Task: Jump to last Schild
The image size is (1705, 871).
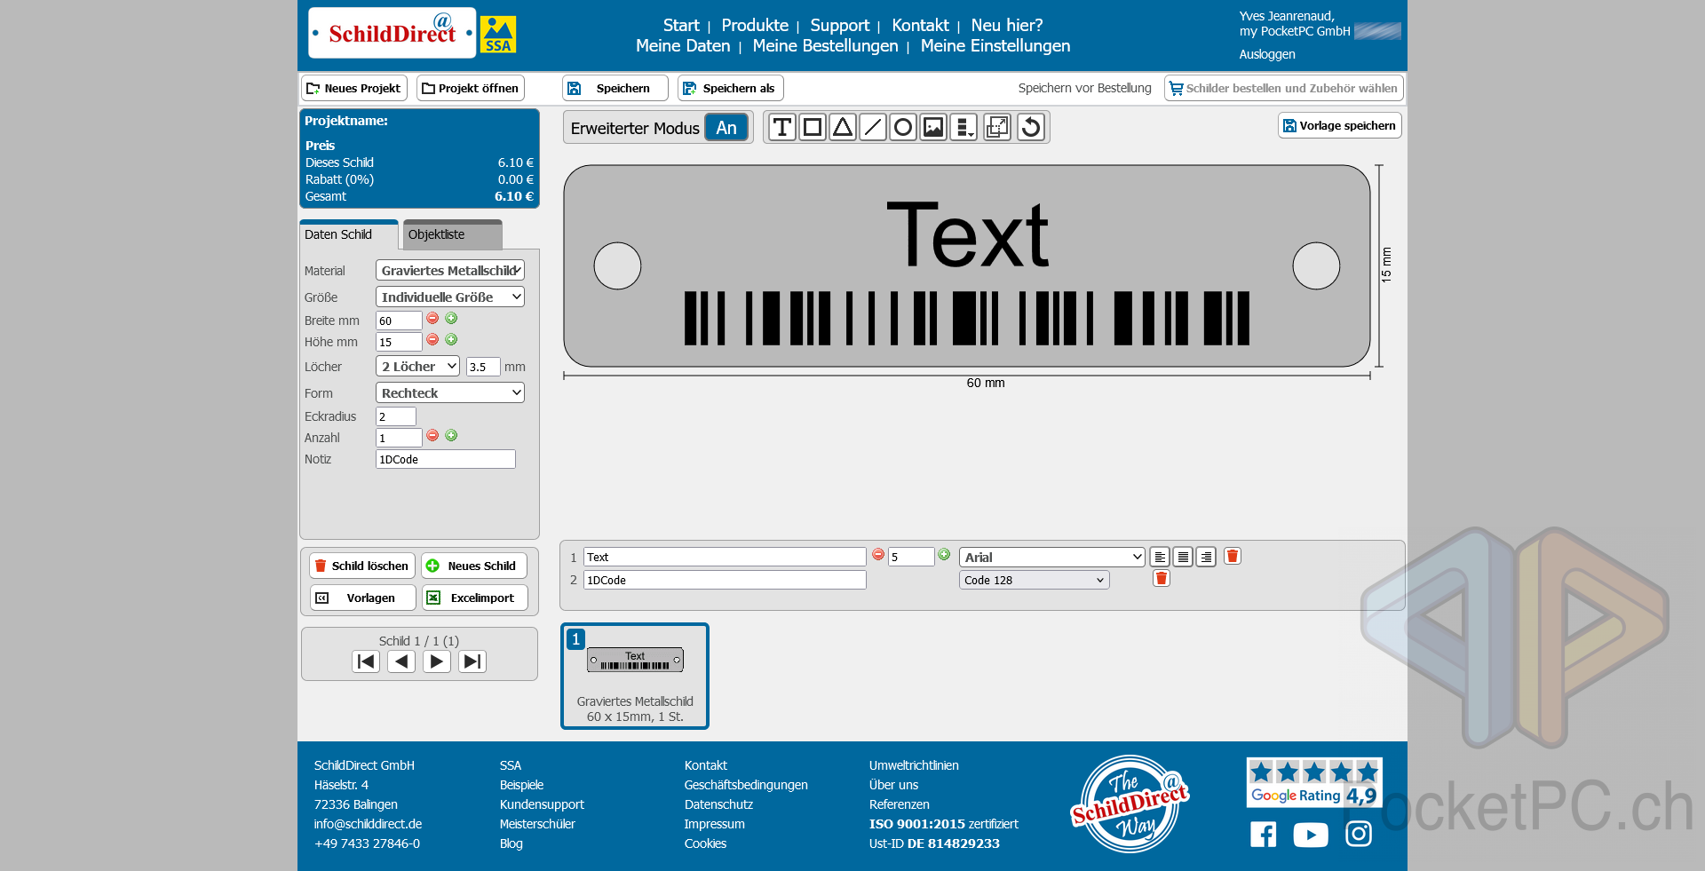Action: click(472, 661)
